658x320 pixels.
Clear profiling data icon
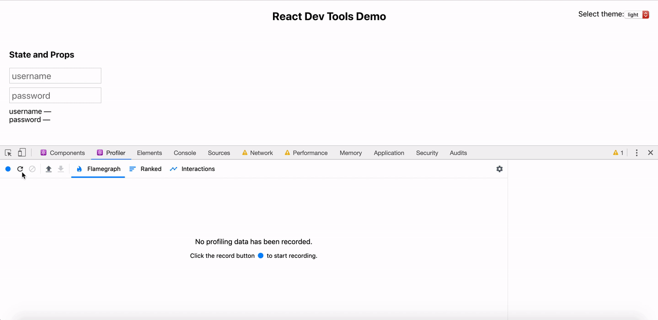coord(32,169)
